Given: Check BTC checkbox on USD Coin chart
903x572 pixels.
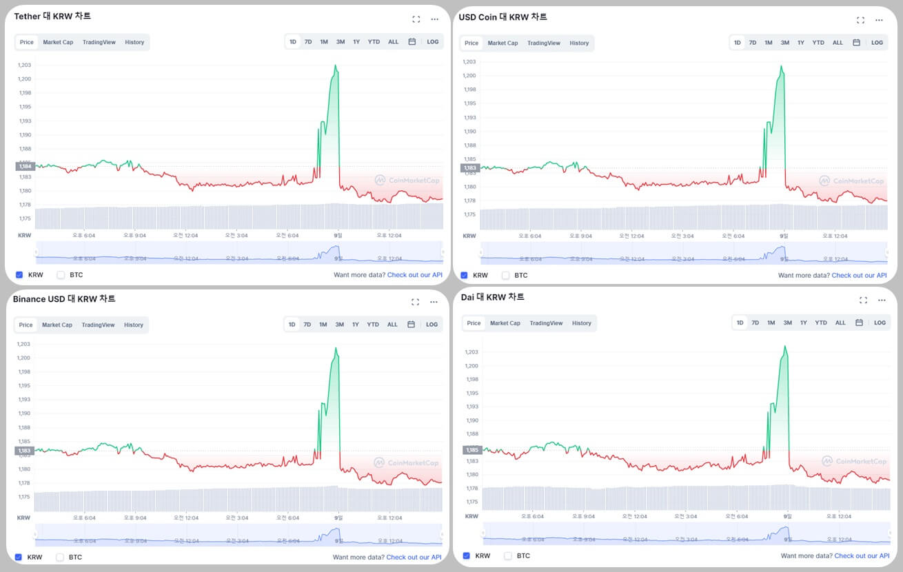Looking at the screenshot, I should [505, 275].
